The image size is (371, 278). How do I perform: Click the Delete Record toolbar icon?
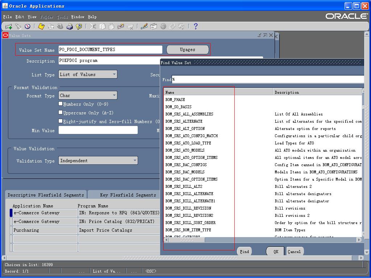pyautogui.click(x=130, y=26)
